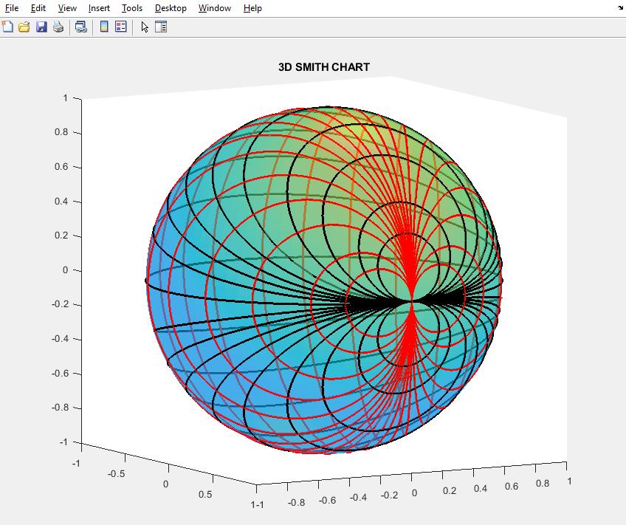Screen dimensions: 626x525
Task: Open a file with the folder icon
Action: (x=24, y=27)
